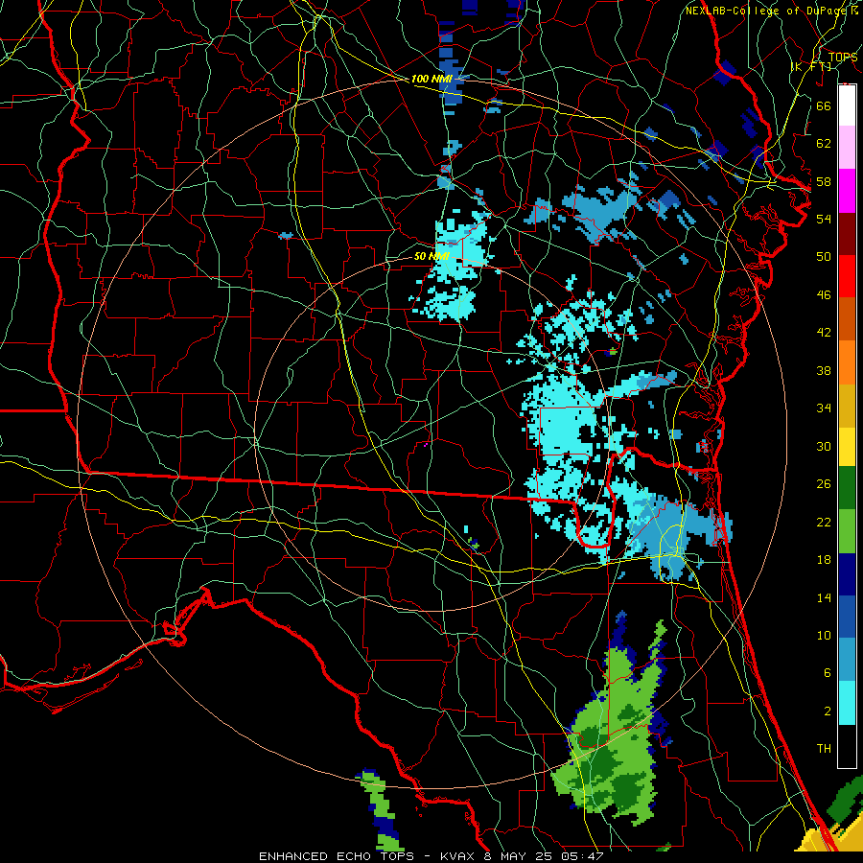
Task: Click the 'KVAX' station identifier in the caption
Action: [x=459, y=856]
